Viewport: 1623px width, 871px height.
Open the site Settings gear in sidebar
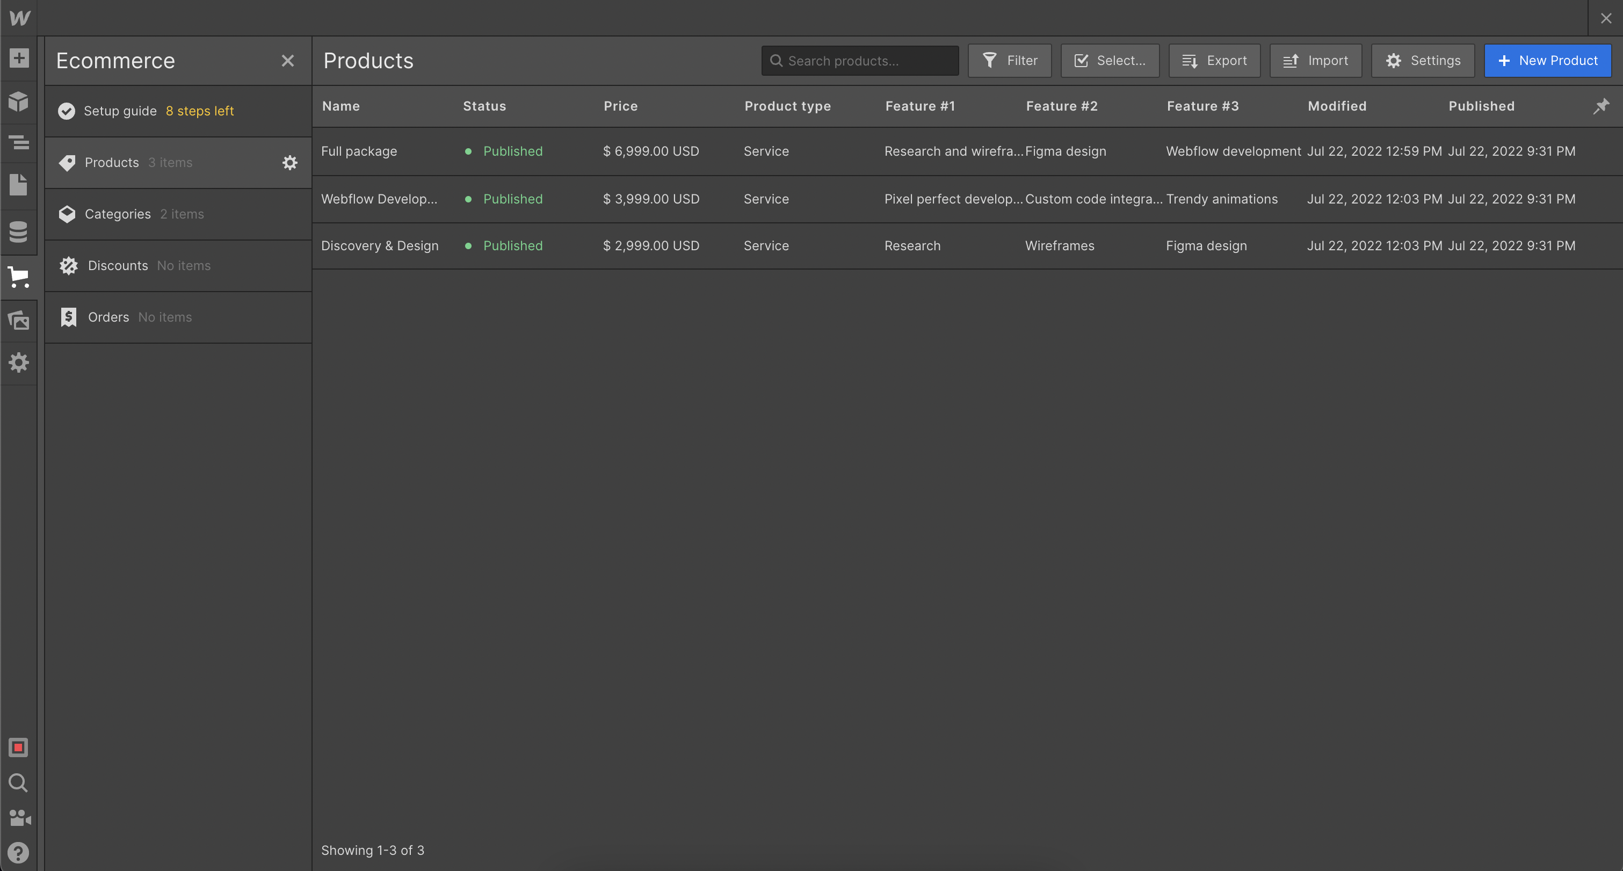click(x=19, y=362)
